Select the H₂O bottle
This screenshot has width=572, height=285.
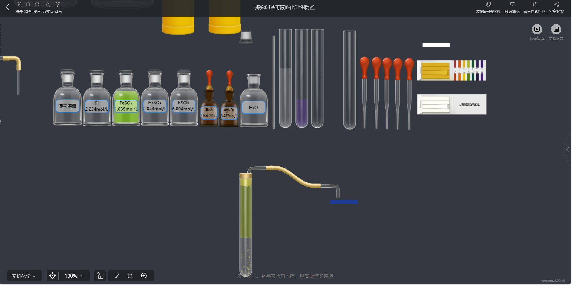click(254, 100)
